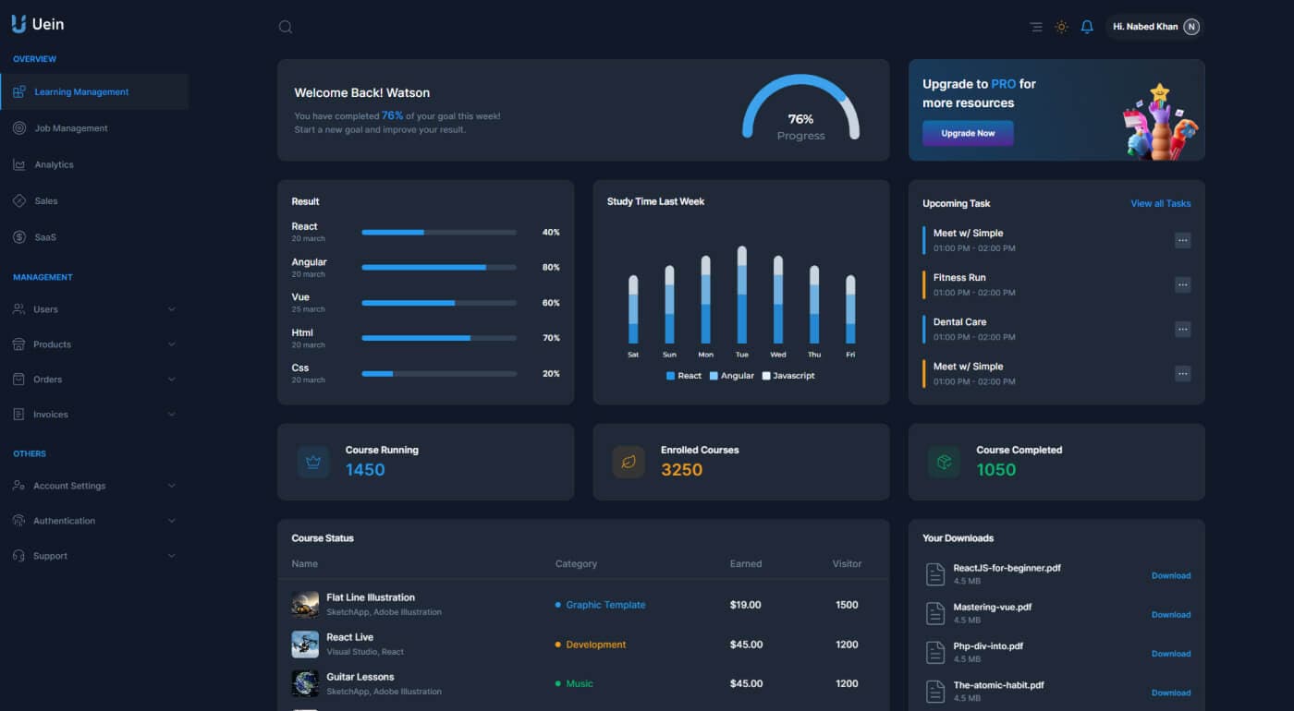Click the Flat Line Illustration thumbnail
Screen dimensions: 1294x711
click(305, 605)
